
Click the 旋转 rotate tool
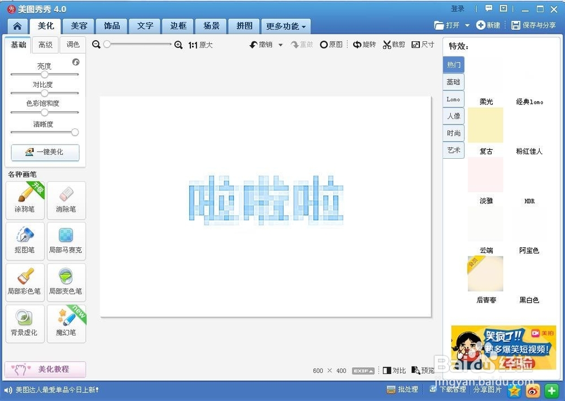364,44
